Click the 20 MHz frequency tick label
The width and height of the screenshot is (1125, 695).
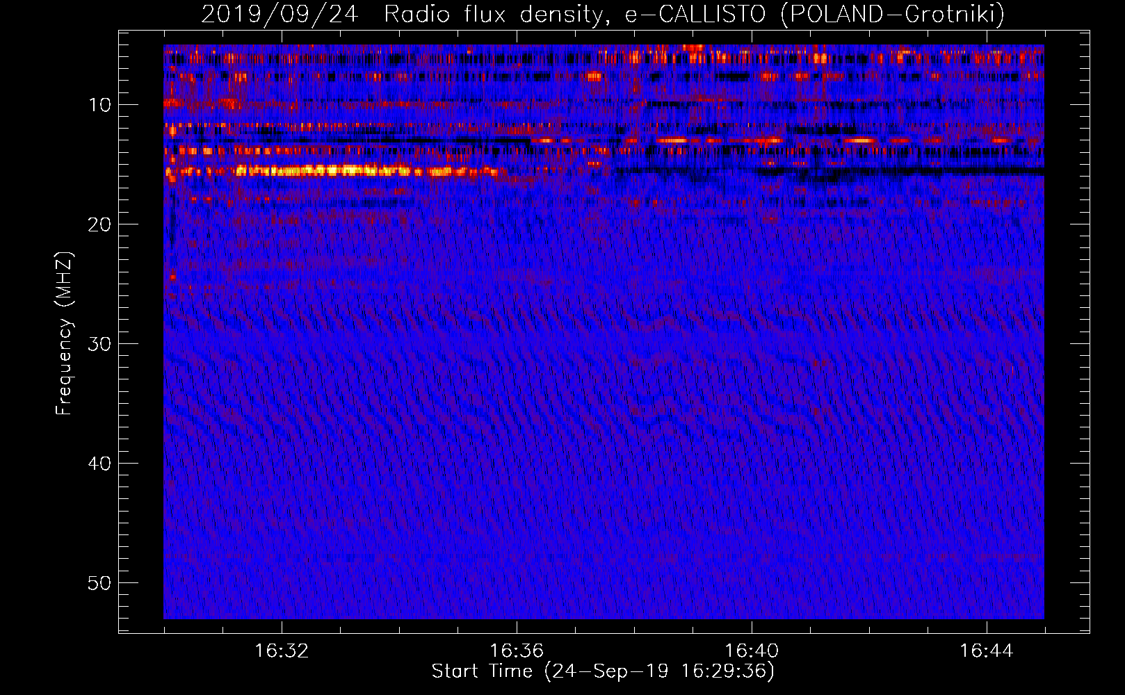pos(100,224)
